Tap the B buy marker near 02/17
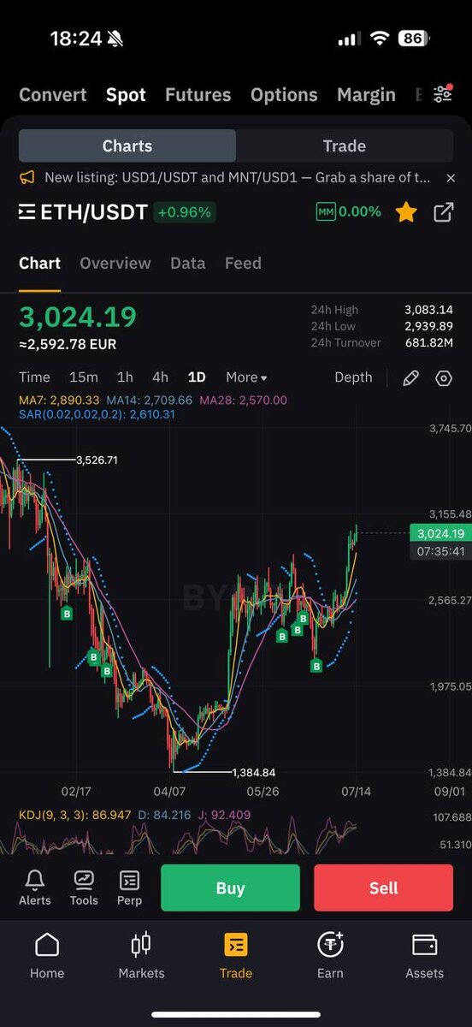472x1027 pixels. coord(66,613)
